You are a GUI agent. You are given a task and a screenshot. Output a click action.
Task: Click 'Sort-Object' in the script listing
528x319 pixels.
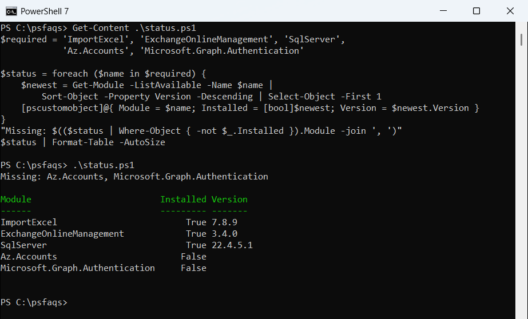pos(70,97)
